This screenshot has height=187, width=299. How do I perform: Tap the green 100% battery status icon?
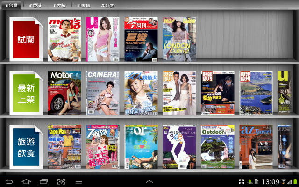(250, 182)
